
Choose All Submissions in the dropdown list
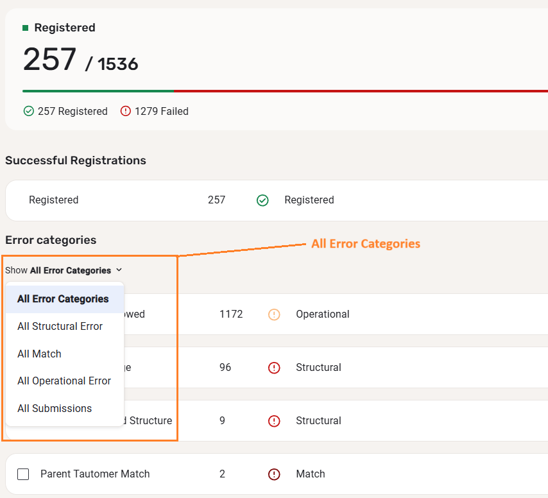[55, 408]
